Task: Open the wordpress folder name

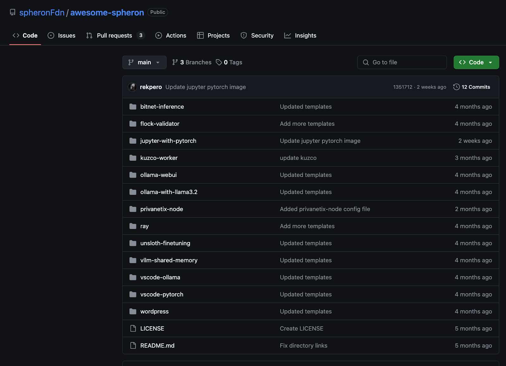Action: pyautogui.click(x=155, y=311)
